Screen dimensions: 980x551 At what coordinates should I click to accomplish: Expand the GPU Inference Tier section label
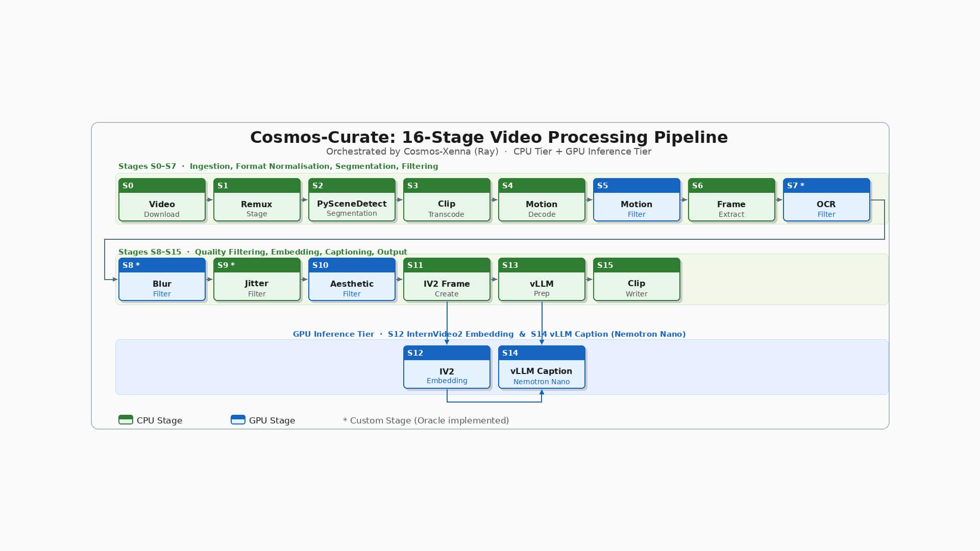[x=489, y=334]
